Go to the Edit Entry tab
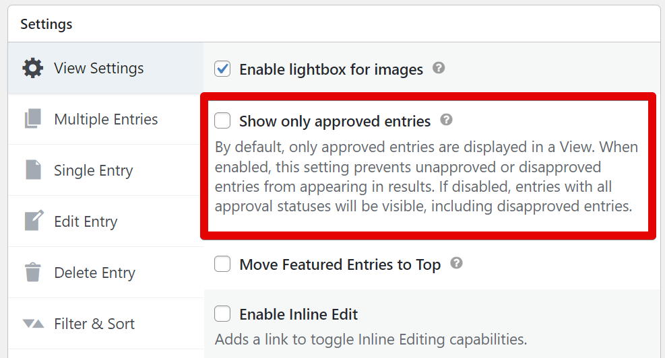 [x=86, y=222]
